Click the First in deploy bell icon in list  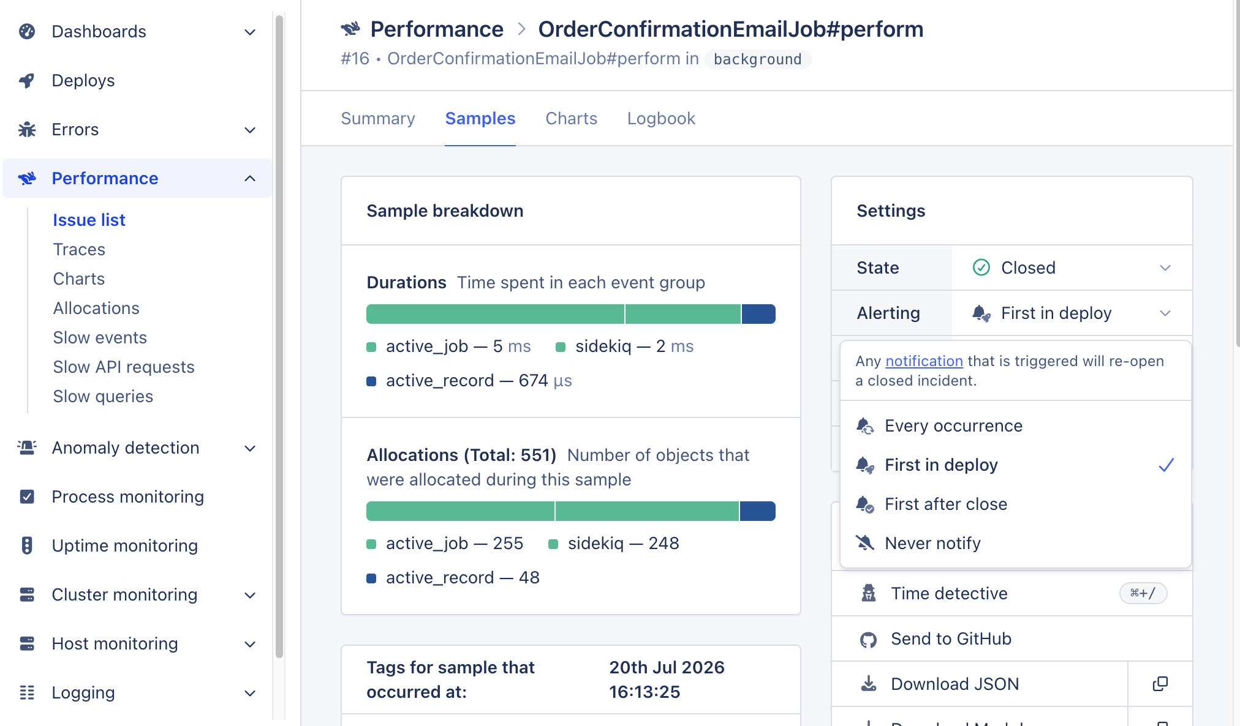(x=865, y=465)
